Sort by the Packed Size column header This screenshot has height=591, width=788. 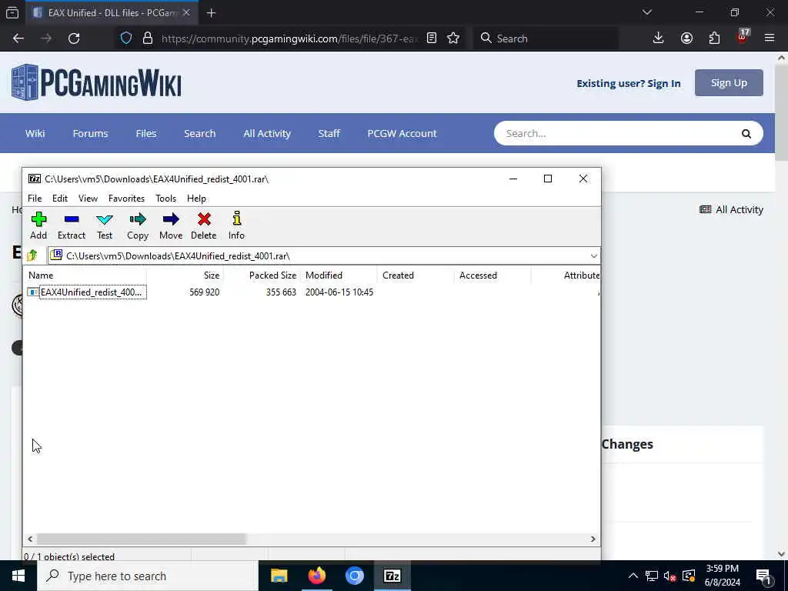coord(262,275)
